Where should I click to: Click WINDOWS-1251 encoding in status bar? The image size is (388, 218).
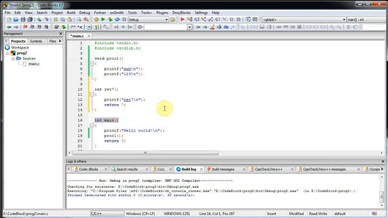point(176,214)
